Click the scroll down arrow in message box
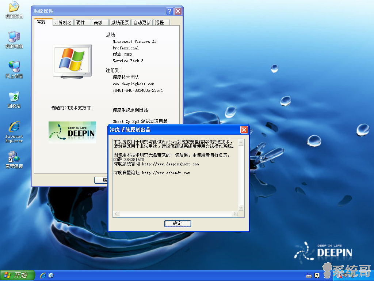The width and height of the screenshot is (374, 281). point(241,208)
